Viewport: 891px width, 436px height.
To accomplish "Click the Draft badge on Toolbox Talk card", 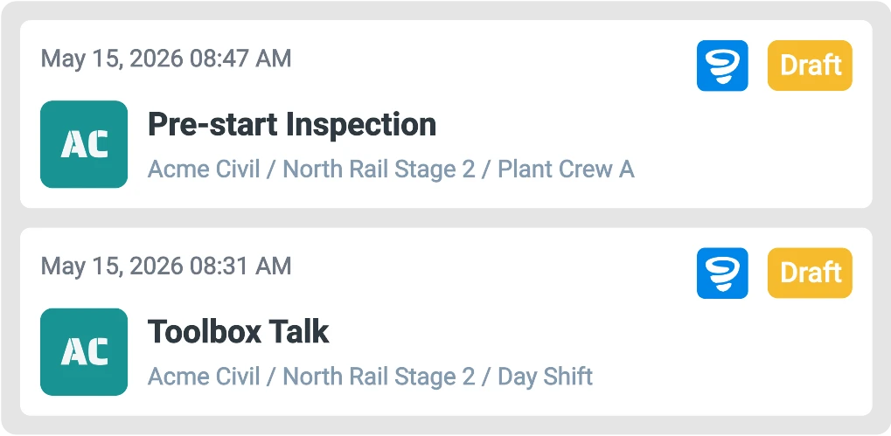I will click(810, 273).
